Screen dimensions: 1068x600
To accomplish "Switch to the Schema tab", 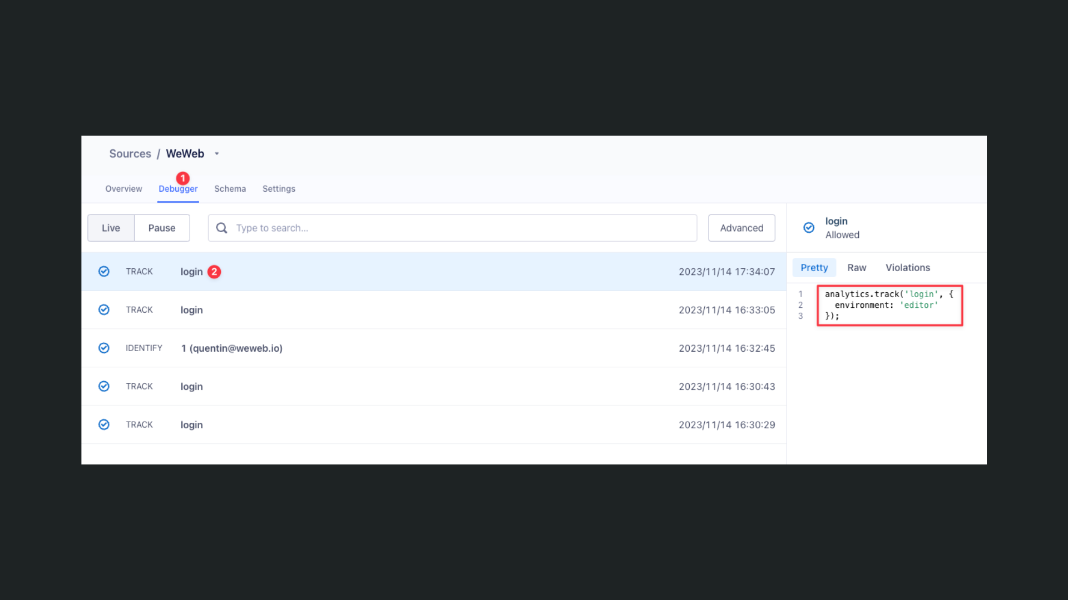I will pyautogui.click(x=230, y=188).
